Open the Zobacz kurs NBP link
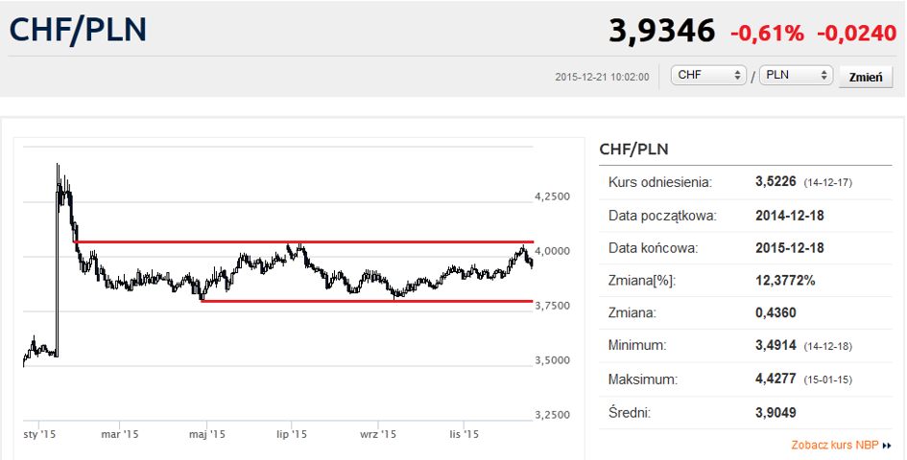 pyautogui.click(x=834, y=446)
